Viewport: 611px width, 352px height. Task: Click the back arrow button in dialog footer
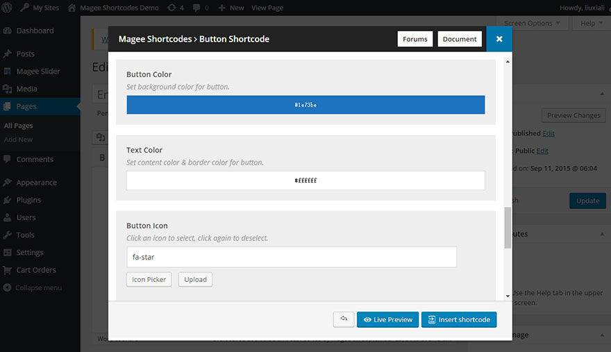(x=344, y=319)
